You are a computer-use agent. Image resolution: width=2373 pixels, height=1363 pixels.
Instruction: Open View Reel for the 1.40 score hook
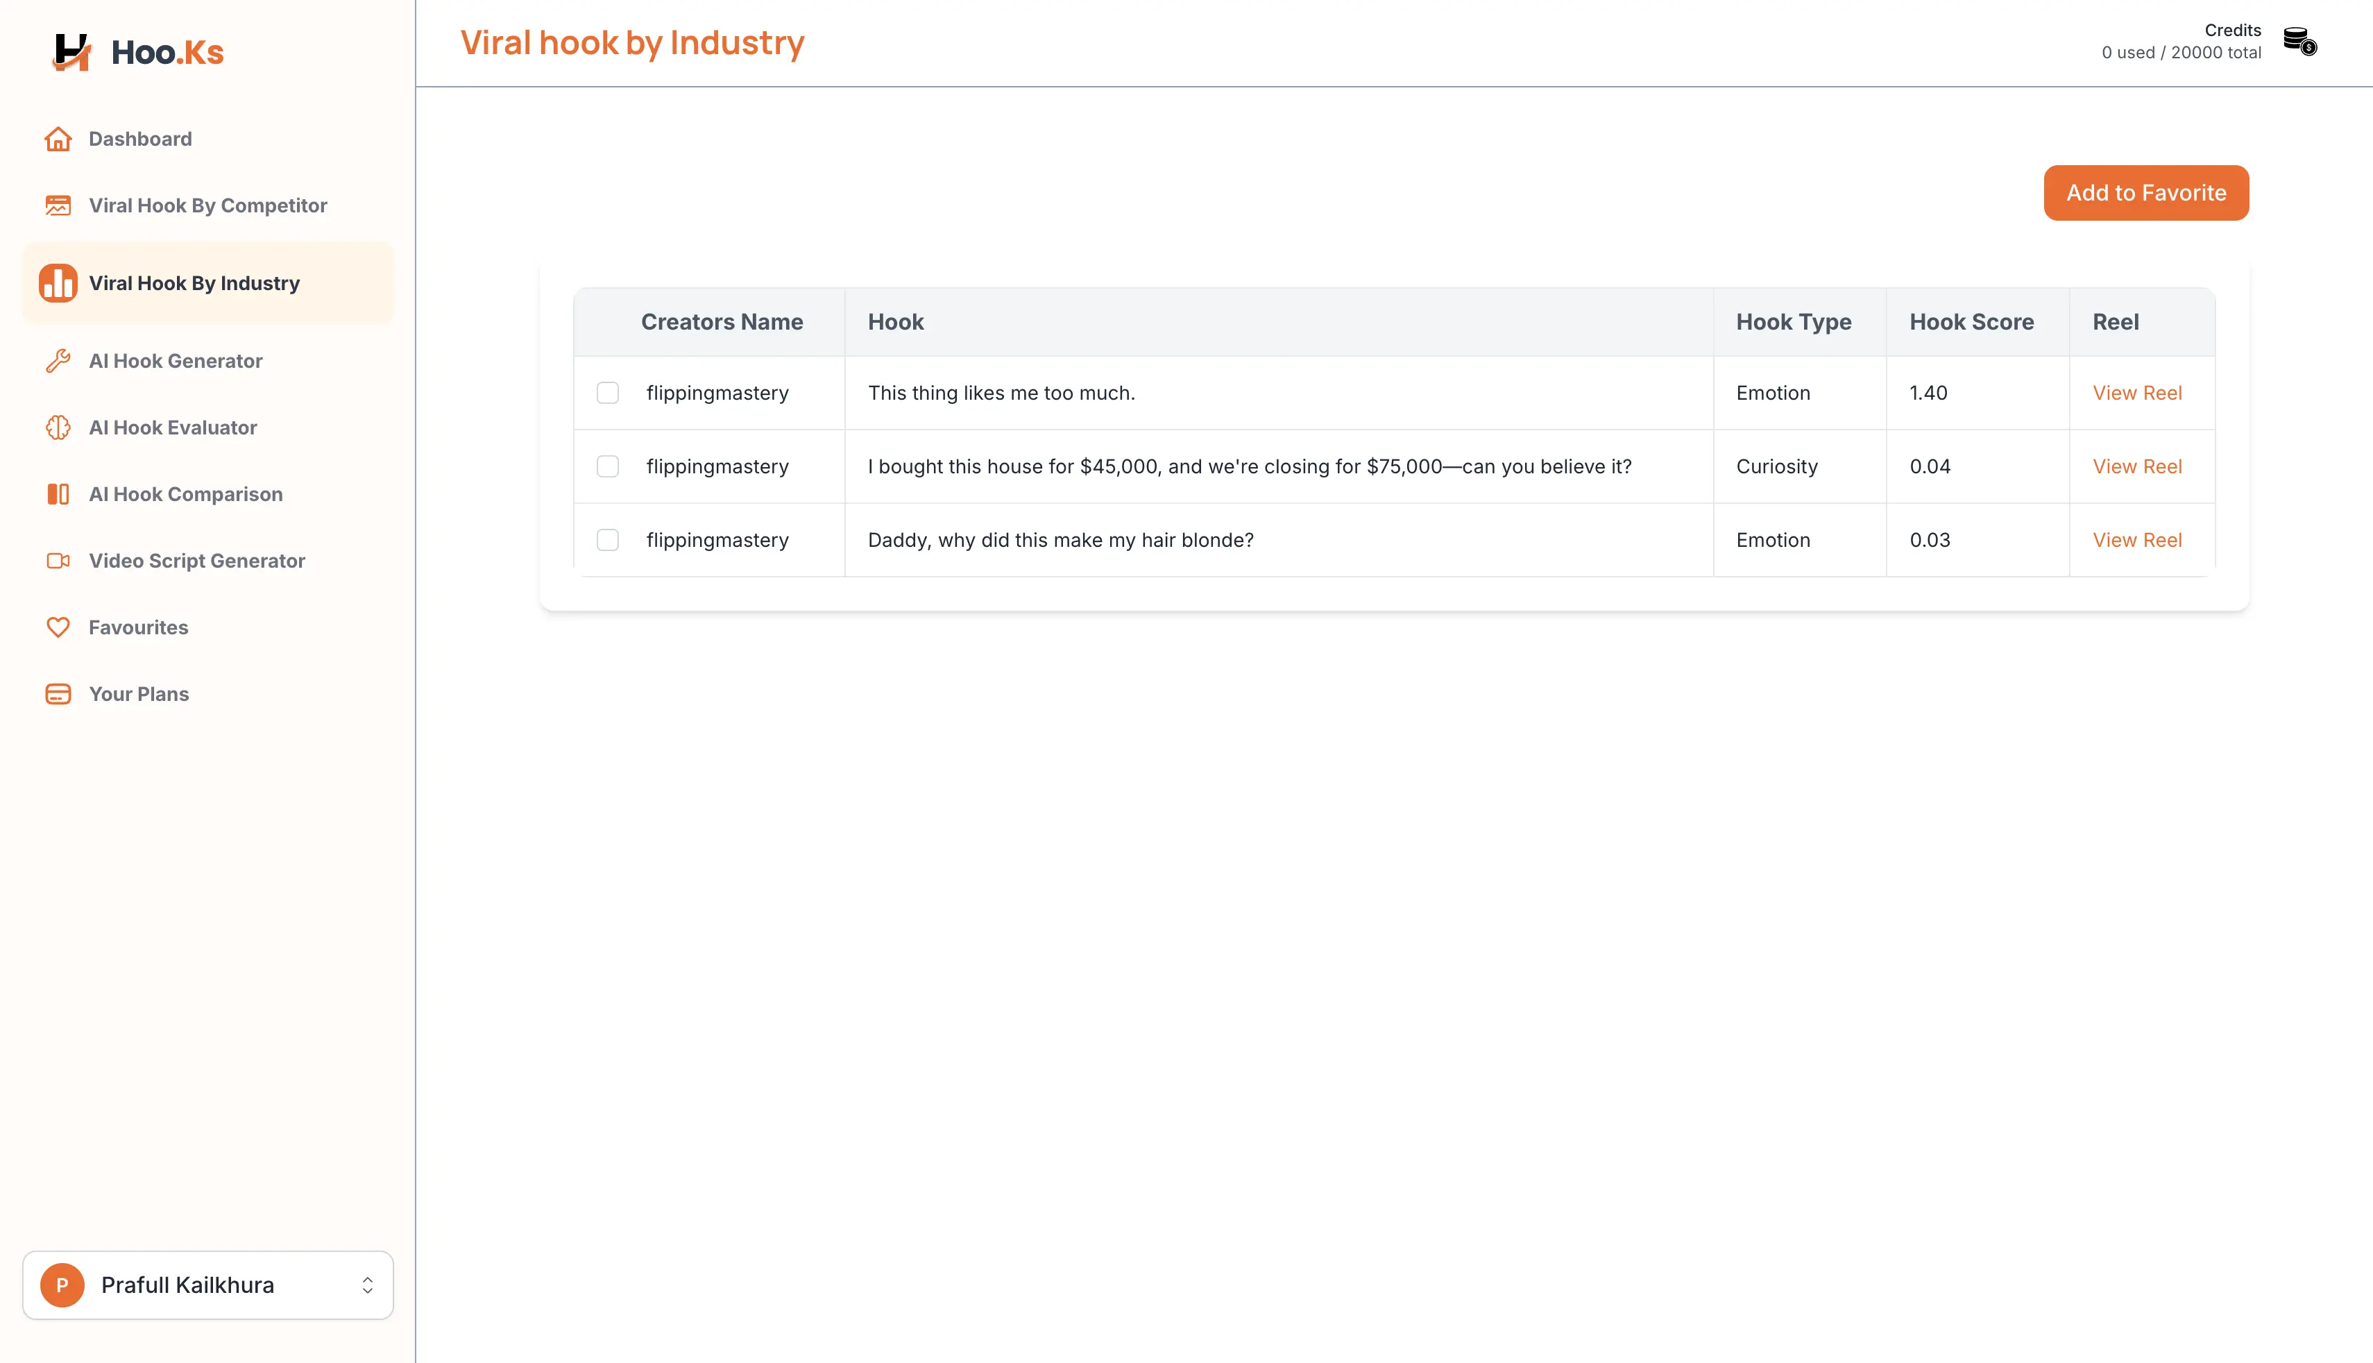[2136, 393]
